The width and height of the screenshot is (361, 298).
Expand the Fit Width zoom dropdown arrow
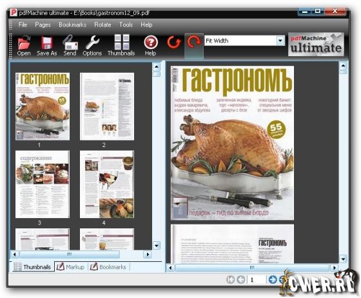(280, 41)
